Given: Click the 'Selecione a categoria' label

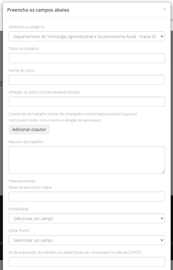Looking at the screenshot, I should [26, 27].
